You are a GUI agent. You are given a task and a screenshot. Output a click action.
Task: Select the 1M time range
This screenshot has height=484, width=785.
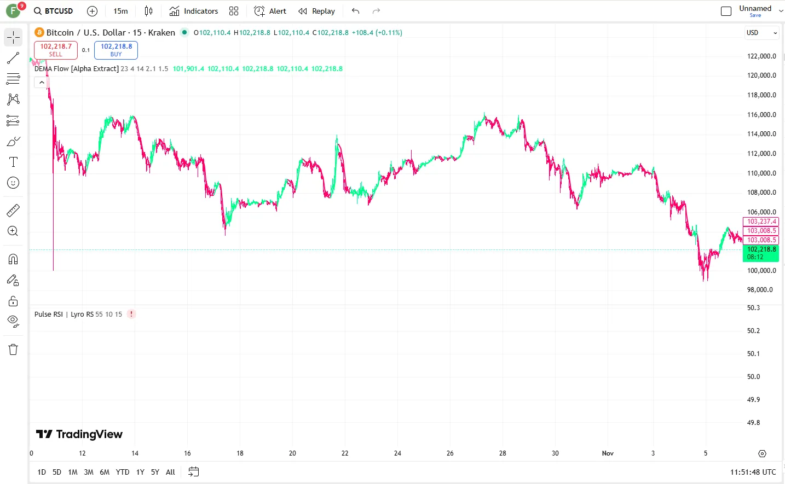point(73,472)
